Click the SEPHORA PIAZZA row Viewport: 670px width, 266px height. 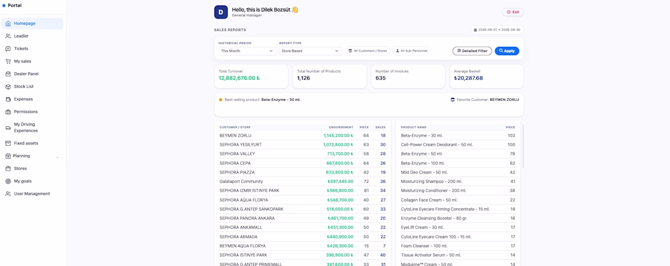pyautogui.click(x=303, y=172)
